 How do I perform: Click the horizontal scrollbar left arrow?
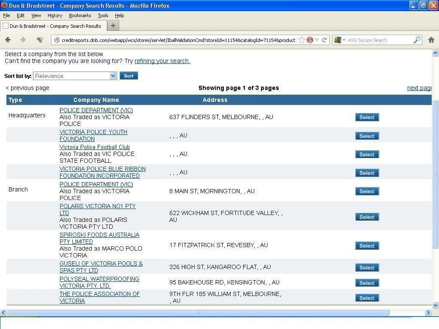(3, 312)
